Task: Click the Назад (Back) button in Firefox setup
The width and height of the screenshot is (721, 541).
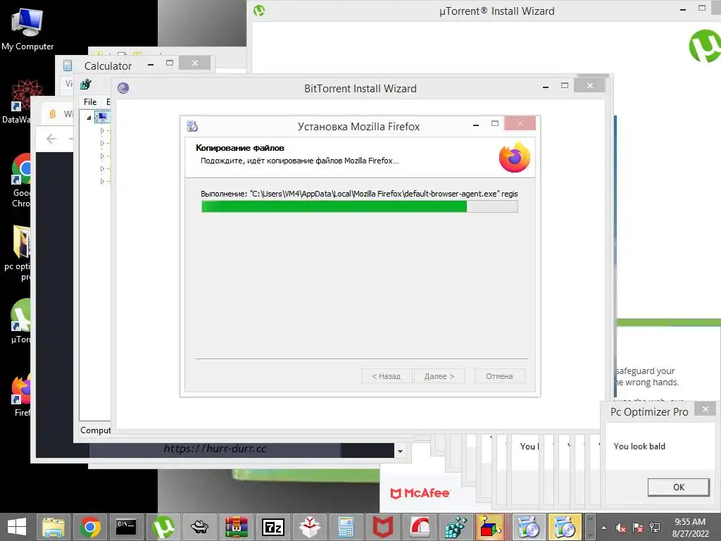Action: (387, 376)
